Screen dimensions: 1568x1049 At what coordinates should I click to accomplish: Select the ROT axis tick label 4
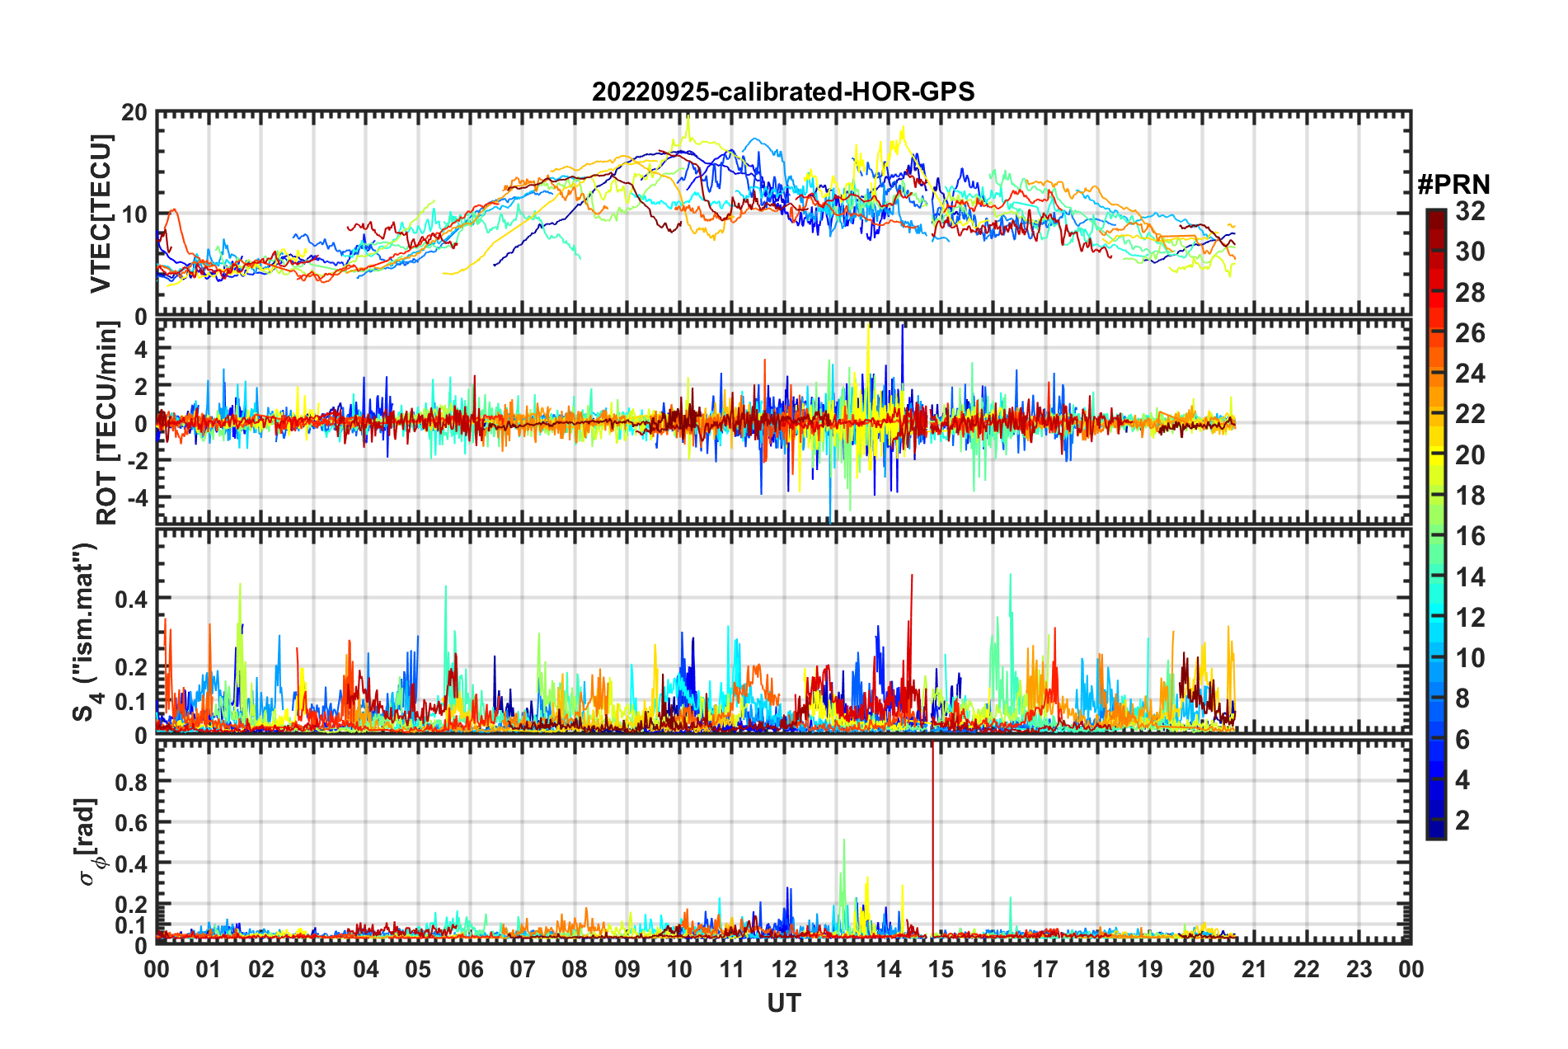pyautogui.click(x=141, y=349)
